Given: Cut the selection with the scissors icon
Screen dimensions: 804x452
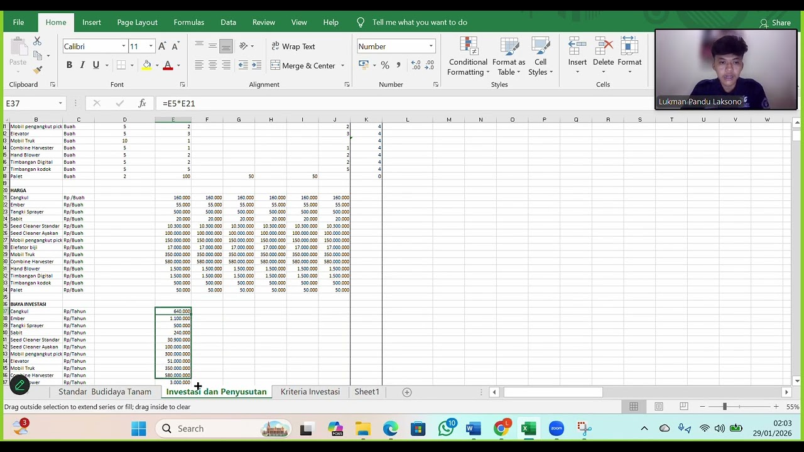Looking at the screenshot, I should [x=37, y=41].
